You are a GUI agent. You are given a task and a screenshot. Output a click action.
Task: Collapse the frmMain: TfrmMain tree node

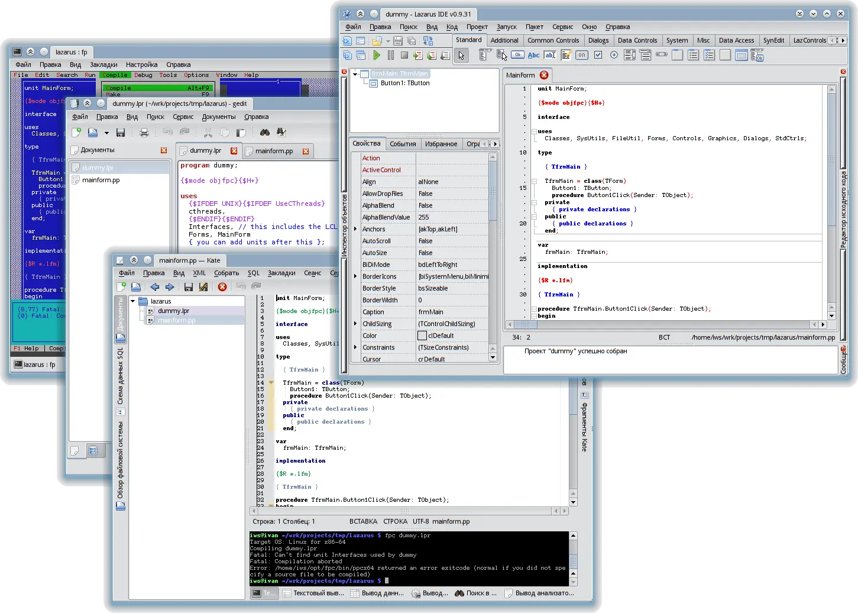pyautogui.click(x=355, y=74)
